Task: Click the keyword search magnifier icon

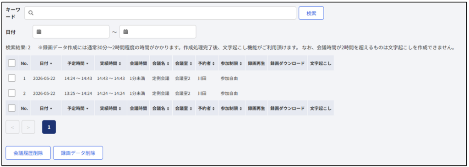Action: click(x=31, y=13)
